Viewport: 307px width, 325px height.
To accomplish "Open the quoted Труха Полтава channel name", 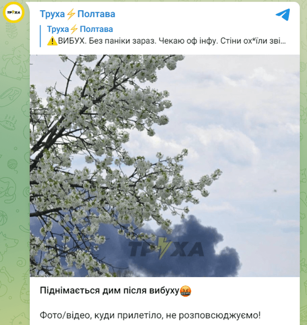I will click(x=80, y=29).
